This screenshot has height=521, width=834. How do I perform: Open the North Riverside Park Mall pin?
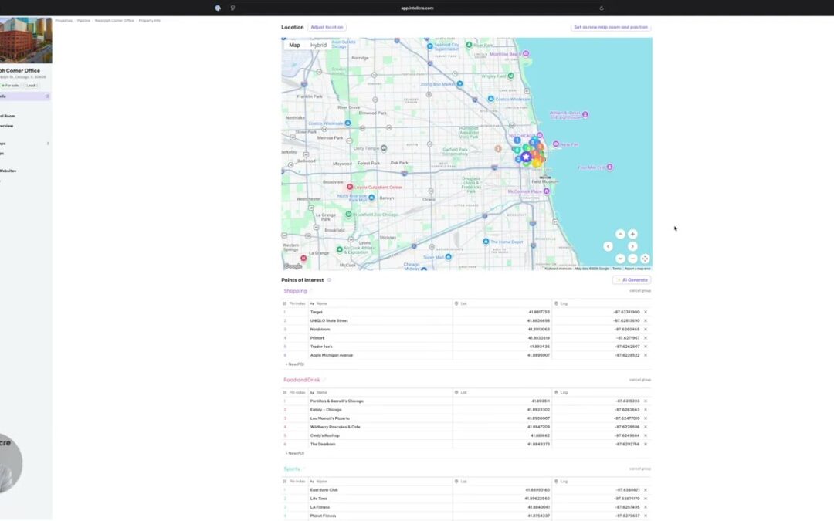pyautogui.click(x=371, y=198)
